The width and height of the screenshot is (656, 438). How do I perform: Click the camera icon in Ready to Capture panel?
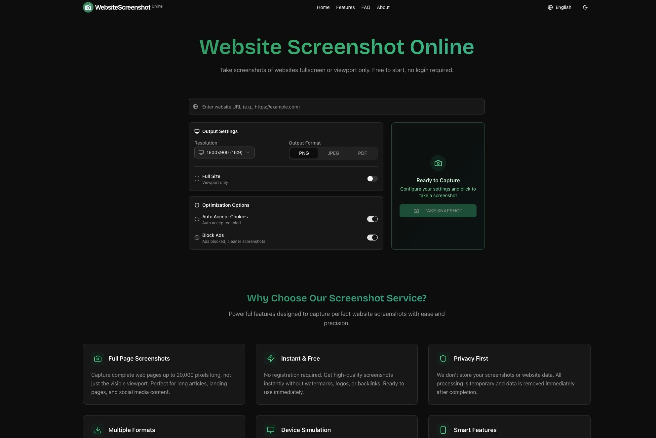[438, 163]
